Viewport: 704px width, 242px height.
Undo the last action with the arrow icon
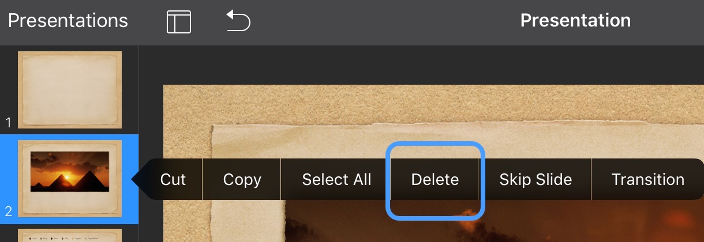click(x=238, y=22)
